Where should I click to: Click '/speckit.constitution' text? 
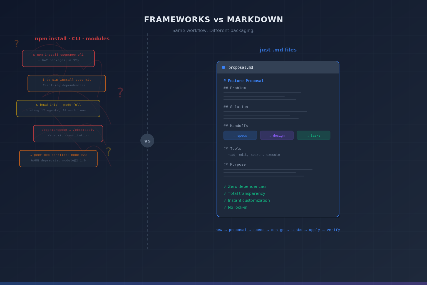[68, 136]
